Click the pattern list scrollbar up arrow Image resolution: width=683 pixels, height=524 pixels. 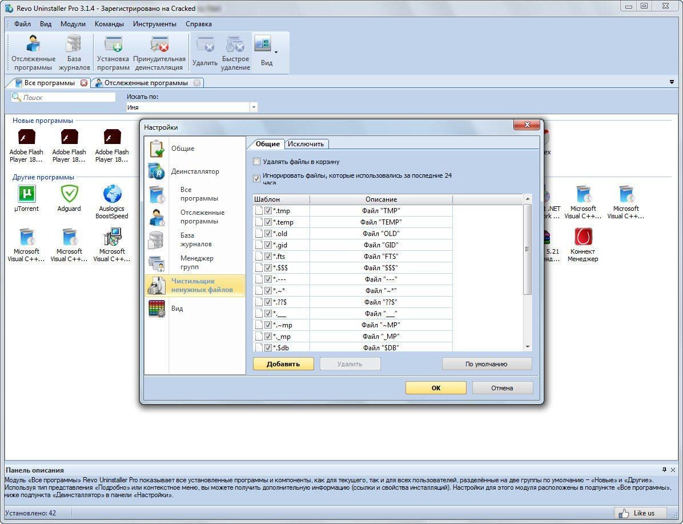point(528,199)
